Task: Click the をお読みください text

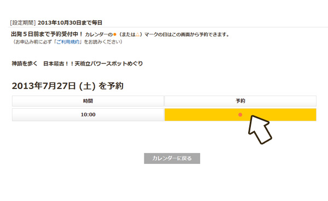Action: point(102,42)
